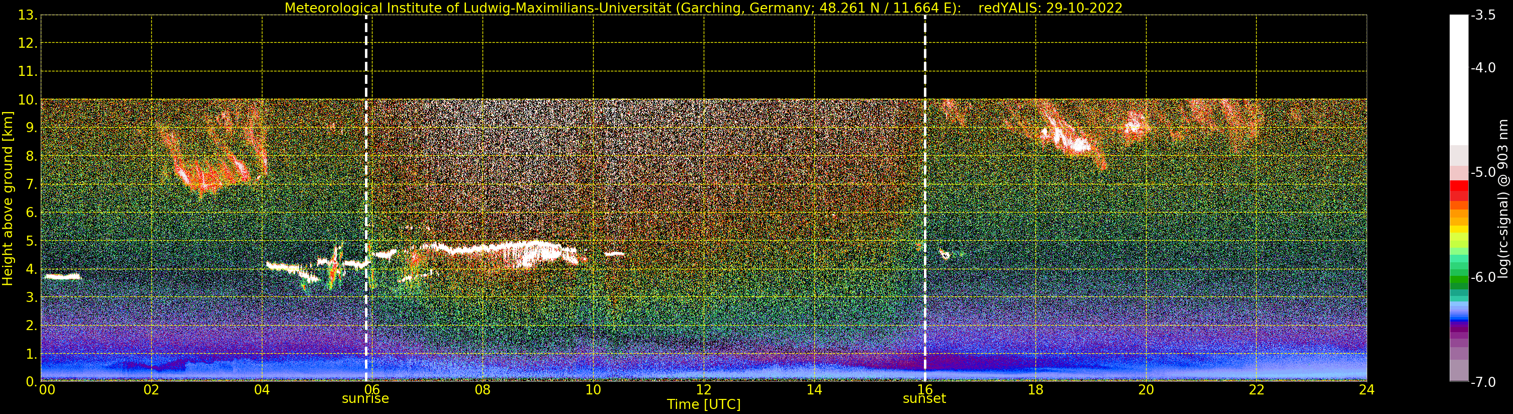Click the 'sunrise' label under the time axis
Screen dimensions: 1513x414
365,399
